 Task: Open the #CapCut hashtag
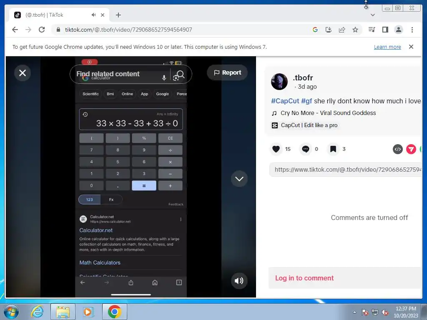pos(285,101)
